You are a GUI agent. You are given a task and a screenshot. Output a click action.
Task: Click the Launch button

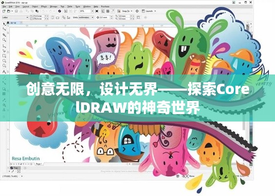(148, 11)
